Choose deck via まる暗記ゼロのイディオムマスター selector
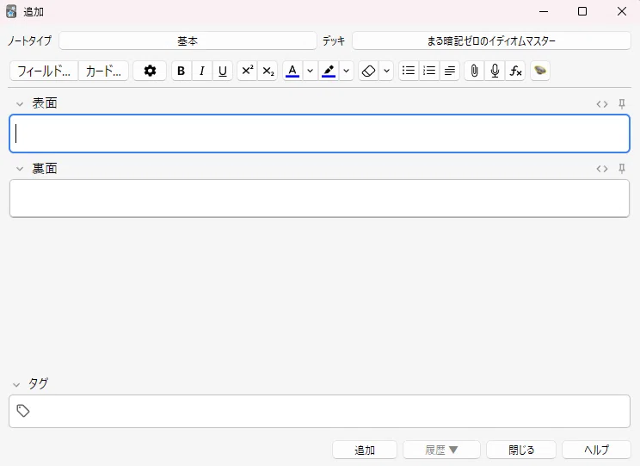The height and width of the screenshot is (466, 640). 491,40
